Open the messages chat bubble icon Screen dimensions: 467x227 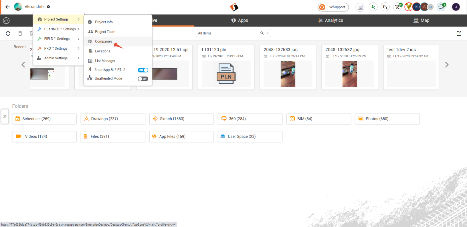pos(441,7)
